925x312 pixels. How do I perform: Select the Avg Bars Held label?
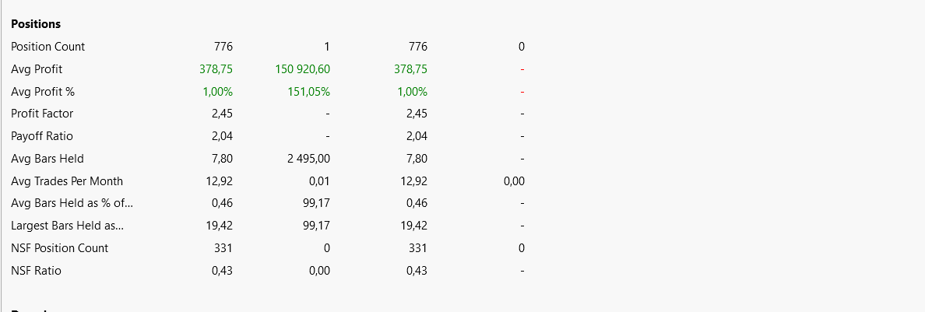pos(47,159)
